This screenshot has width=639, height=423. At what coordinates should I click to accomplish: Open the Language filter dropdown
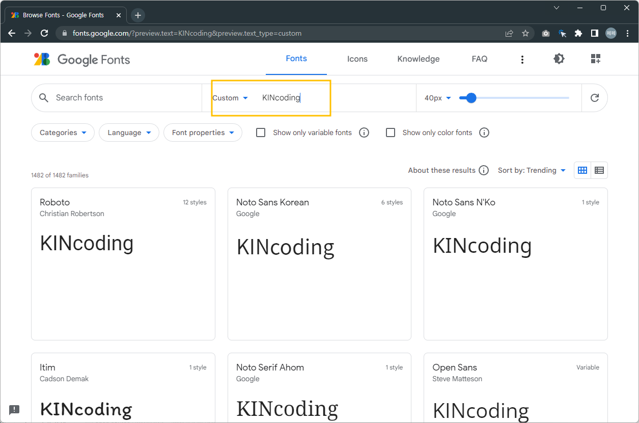[129, 133]
